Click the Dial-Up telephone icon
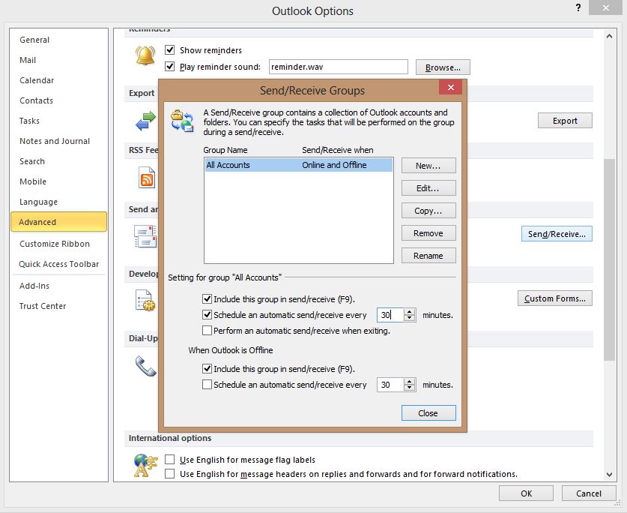Image resolution: width=627 pixels, height=513 pixels. [x=145, y=366]
